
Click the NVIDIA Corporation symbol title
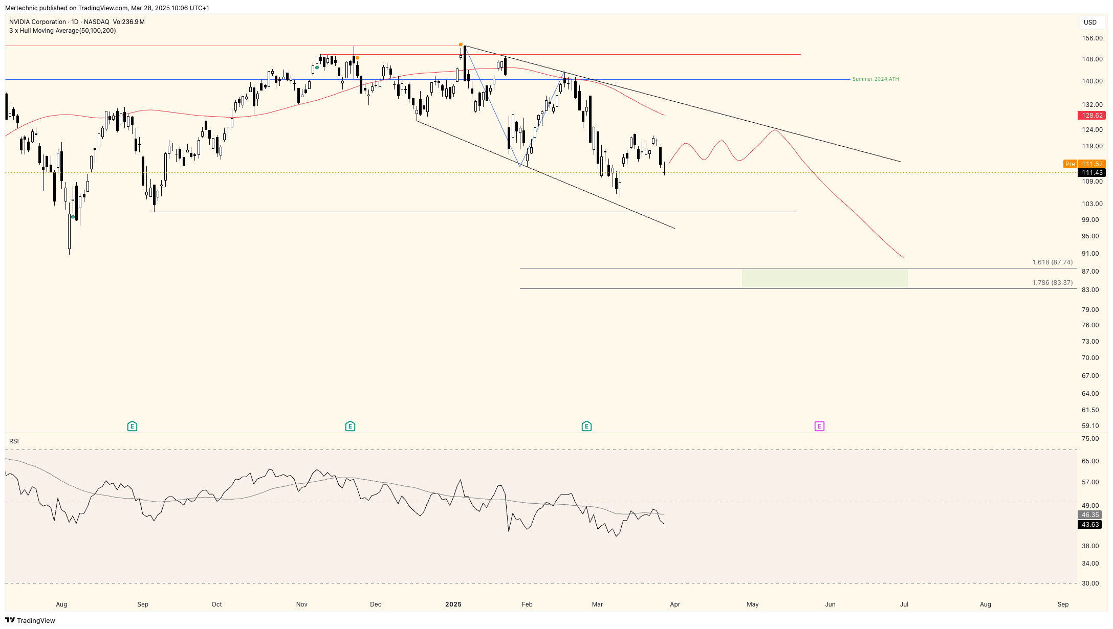[37, 22]
